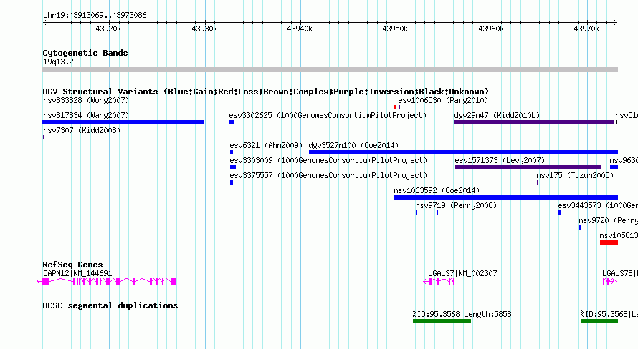
Task: Click the 43950k ruler tick label
Action: click(395, 29)
